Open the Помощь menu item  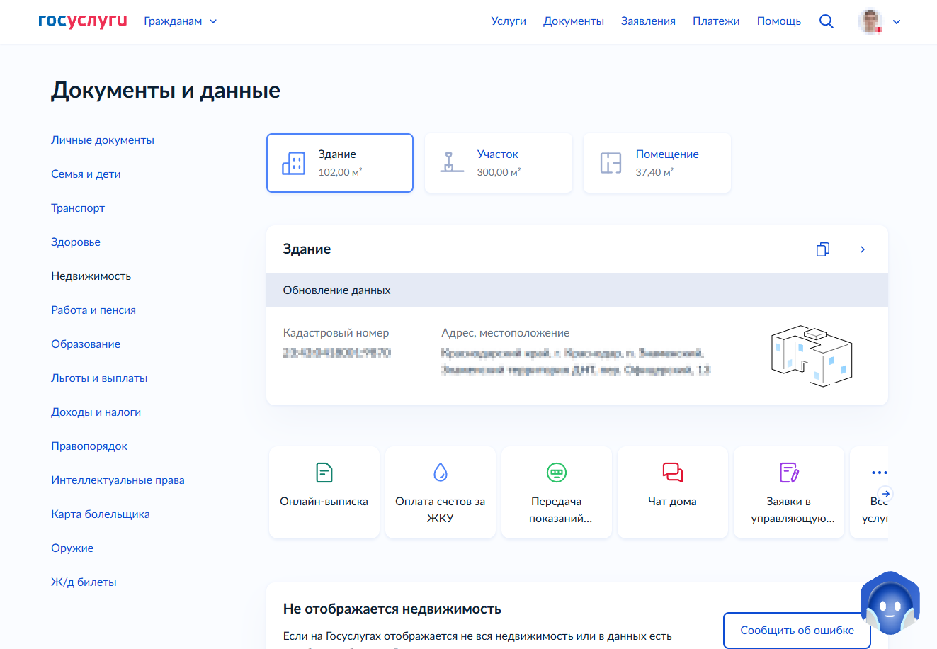[x=779, y=21]
